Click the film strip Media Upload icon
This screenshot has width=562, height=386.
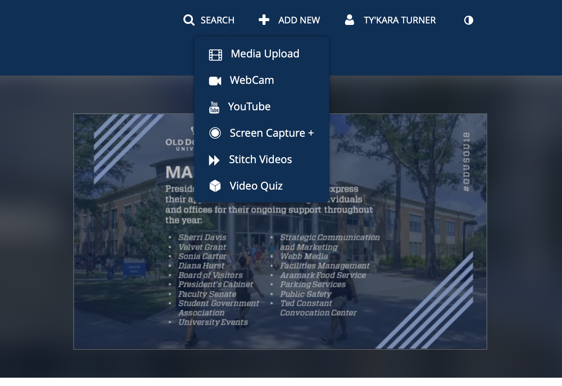(x=216, y=55)
